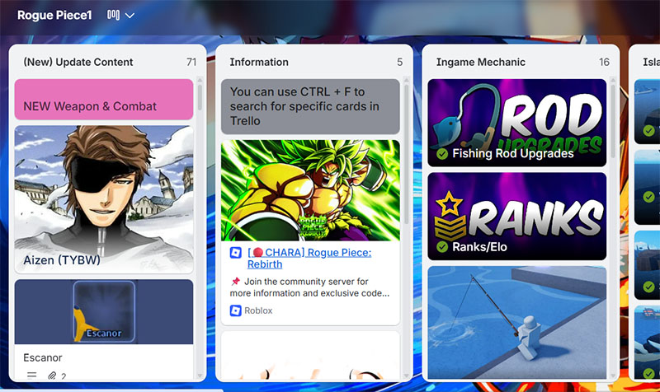Click the Roblox logo beside the link
660x392 pixels.
click(236, 253)
